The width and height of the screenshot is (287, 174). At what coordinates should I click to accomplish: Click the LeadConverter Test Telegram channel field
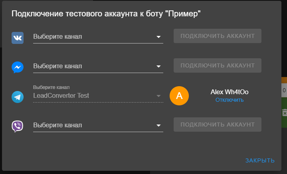[x=98, y=94]
